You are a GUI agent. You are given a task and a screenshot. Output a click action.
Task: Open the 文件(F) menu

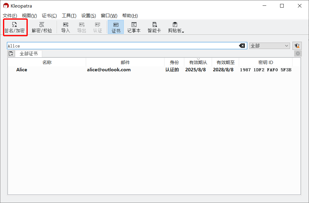(10, 16)
